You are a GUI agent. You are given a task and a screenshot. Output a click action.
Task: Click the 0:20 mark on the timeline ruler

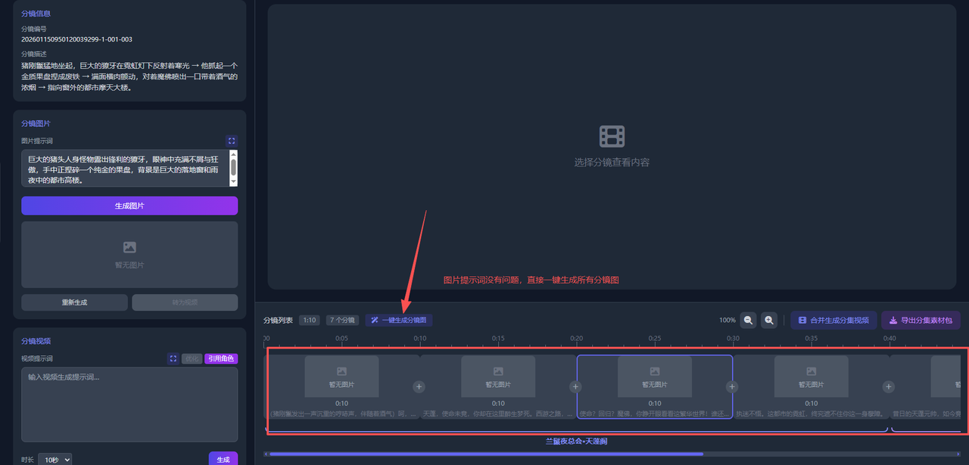[578, 338]
